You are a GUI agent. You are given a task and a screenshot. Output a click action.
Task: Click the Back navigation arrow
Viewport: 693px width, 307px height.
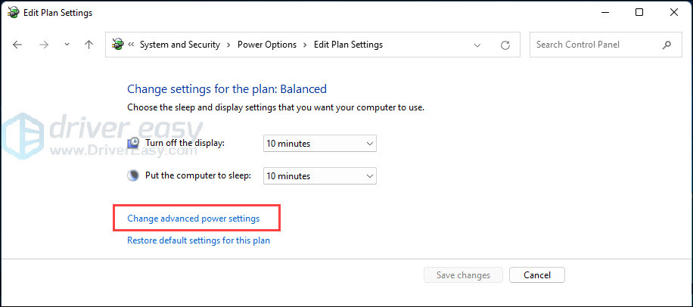[18, 45]
